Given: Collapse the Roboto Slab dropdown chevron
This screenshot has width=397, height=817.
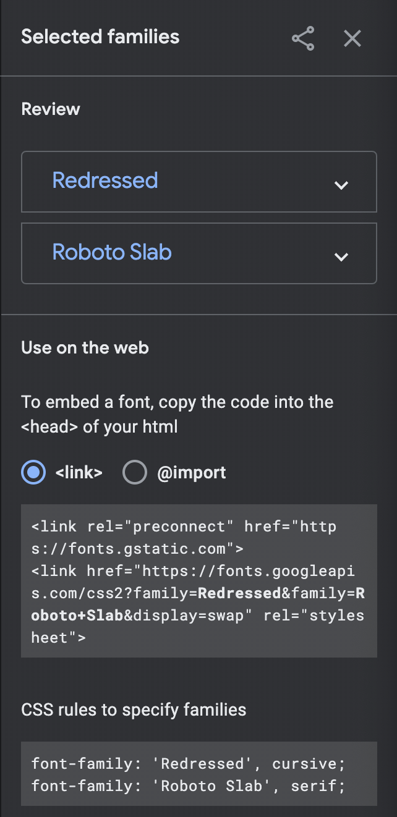Looking at the screenshot, I should (341, 255).
